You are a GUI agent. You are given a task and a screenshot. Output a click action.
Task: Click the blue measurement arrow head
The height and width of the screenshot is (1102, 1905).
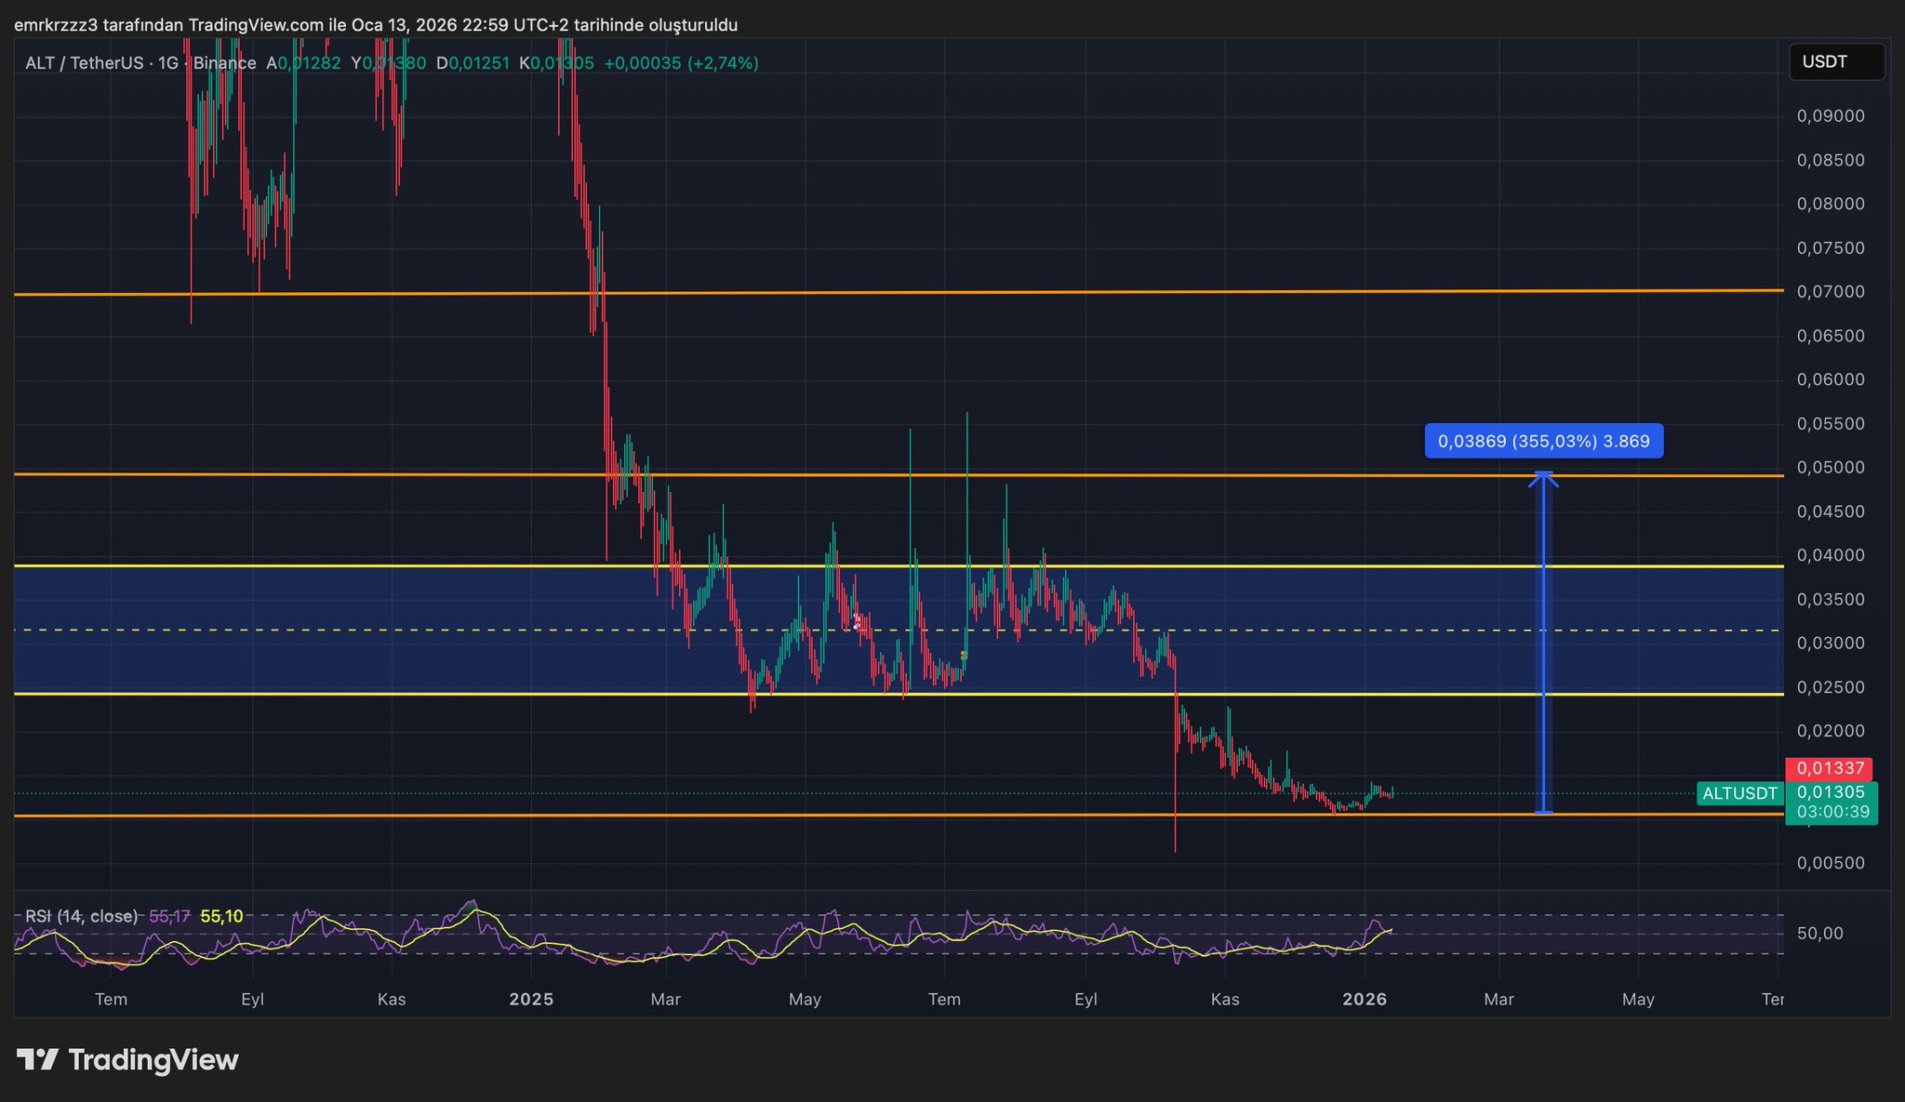pyautogui.click(x=1543, y=478)
